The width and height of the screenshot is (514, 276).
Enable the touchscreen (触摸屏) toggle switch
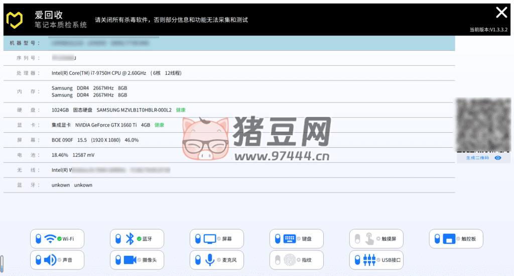[x=357, y=239]
